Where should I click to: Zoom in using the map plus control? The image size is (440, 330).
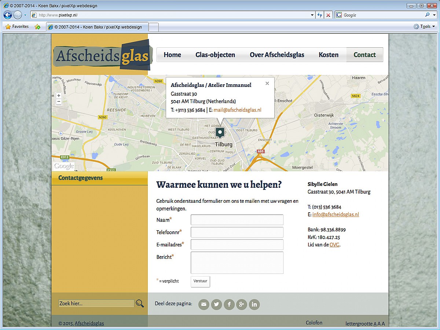pos(59,95)
